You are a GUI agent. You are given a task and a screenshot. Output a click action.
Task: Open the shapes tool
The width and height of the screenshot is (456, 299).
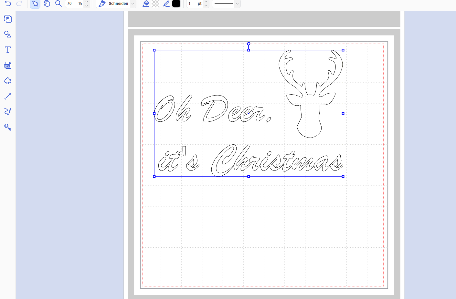click(x=8, y=34)
